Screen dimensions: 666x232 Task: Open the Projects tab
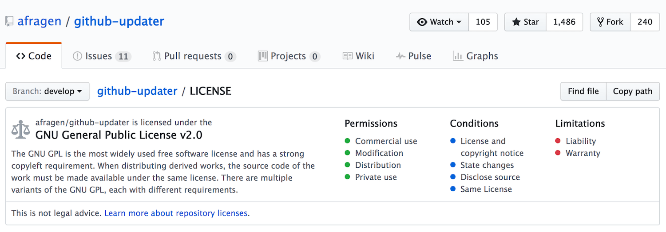click(289, 56)
